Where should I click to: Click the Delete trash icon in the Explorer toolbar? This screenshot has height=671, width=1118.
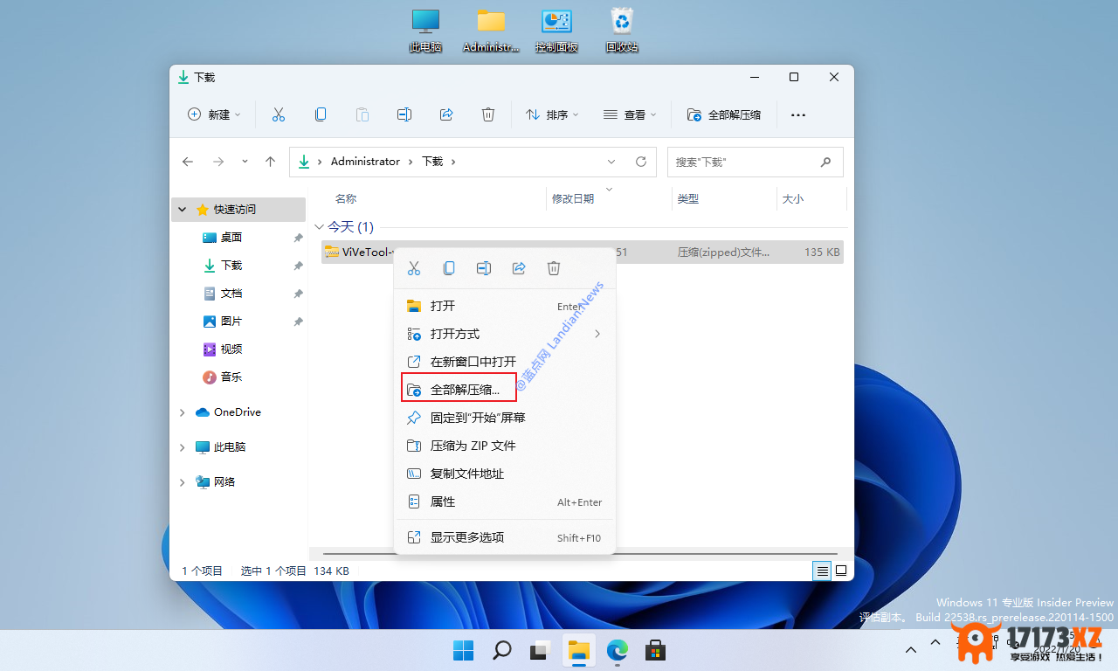click(x=488, y=114)
